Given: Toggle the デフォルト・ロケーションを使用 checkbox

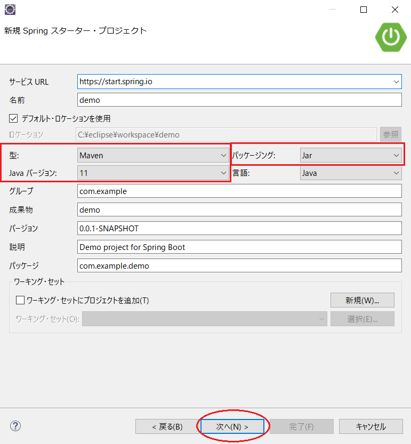Looking at the screenshot, I should (x=13, y=118).
